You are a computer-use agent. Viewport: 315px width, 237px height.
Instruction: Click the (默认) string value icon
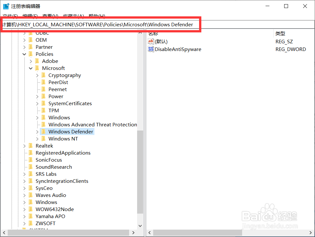[151, 41]
